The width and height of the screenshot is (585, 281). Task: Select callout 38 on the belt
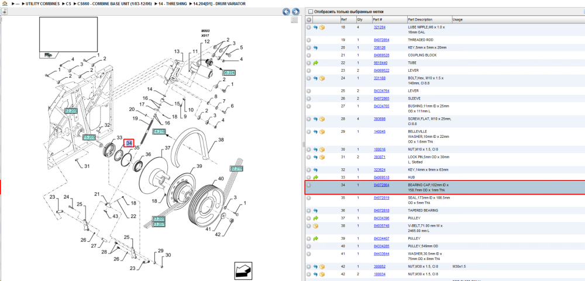click(x=221, y=140)
